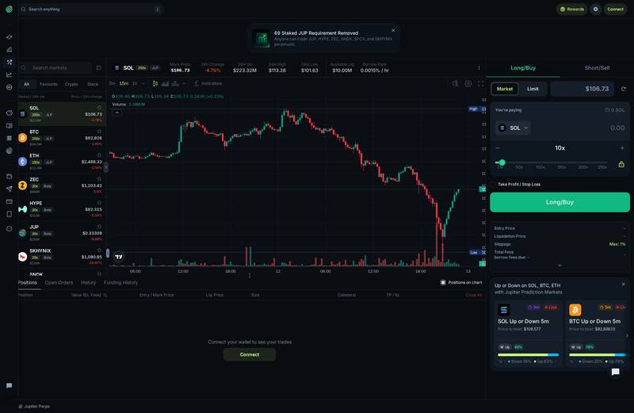The height and width of the screenshot is (413, 634).
Task: Open the timeframe dropdown arrow after 1h
Action: [143, 83]
